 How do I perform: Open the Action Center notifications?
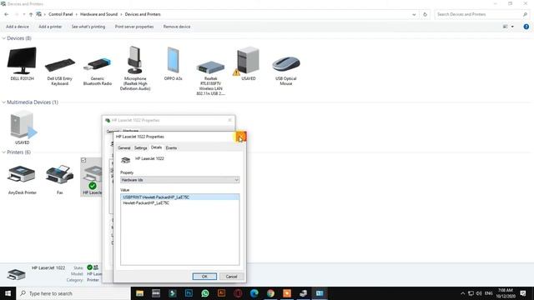click(x=523, y=293)
